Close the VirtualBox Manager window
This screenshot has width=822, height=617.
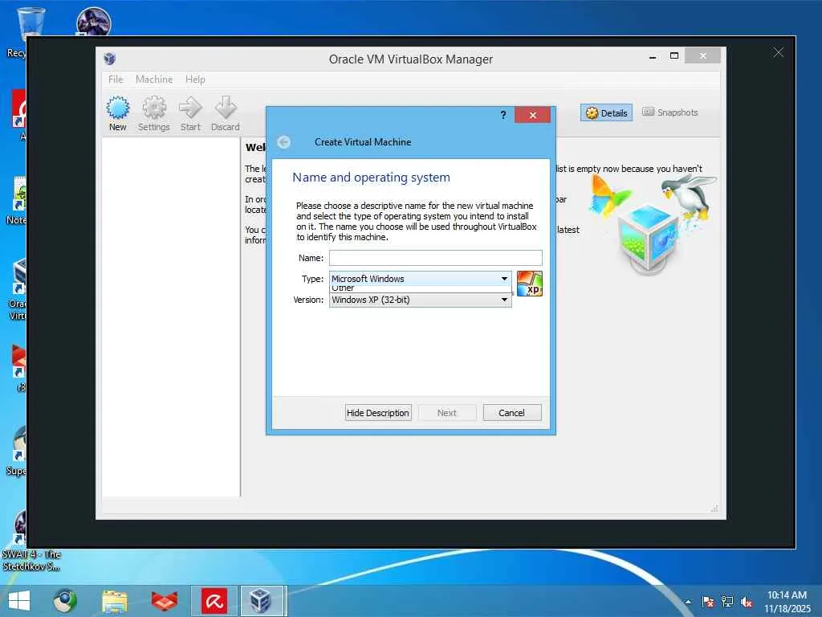click(x=702, y=55)
